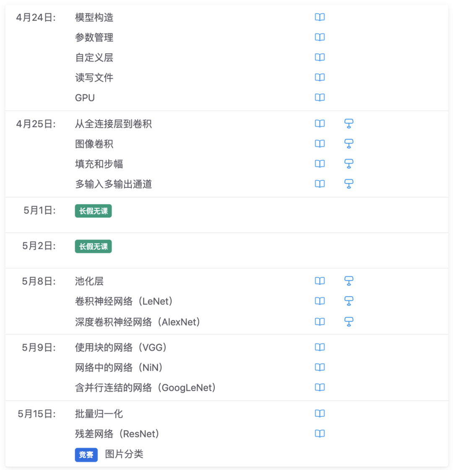Open the book icon for 批量归一化
The width and height of the screenshot is (453, 470).
[x=320, y=413]
